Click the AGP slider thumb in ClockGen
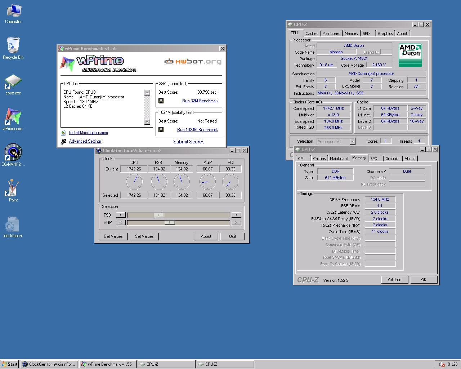The image size is (461, 369). 170,223
